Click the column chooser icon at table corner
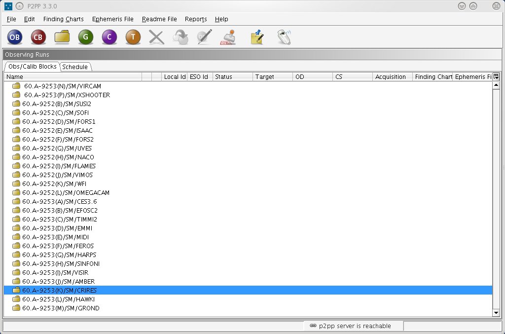The image size is (505, 334). click(496, 76)
